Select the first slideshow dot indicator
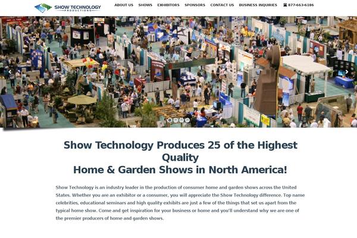Viewport: 357px width, 238px height. coord(170,120)
